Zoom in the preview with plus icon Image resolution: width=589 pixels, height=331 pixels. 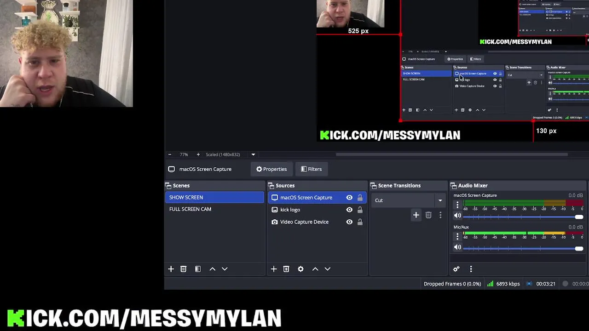(x=198, y=154)
